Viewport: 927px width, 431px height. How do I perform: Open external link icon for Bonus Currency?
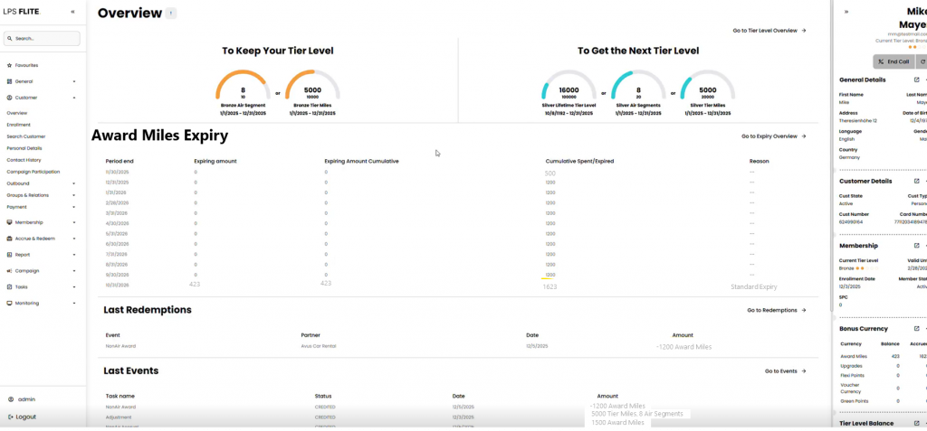pyautogui.click(x=916, y=328)
